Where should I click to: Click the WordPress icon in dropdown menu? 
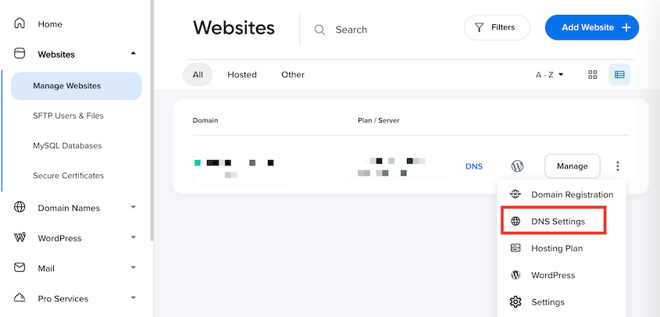pos(516,275)
